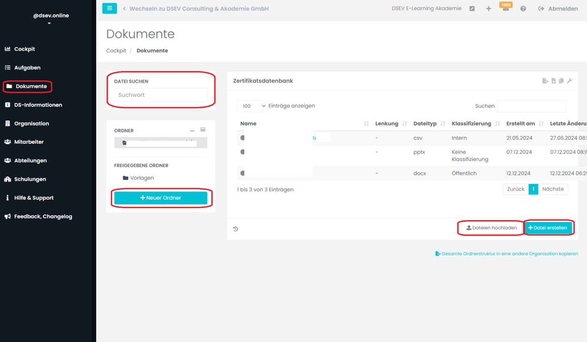
Task: Click the Neuer Ordner button
Action: click(x=161, y=198)
